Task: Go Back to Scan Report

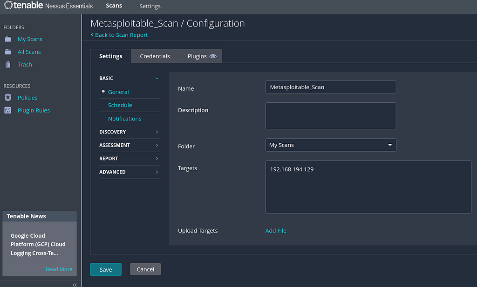Action: point(122,35)
